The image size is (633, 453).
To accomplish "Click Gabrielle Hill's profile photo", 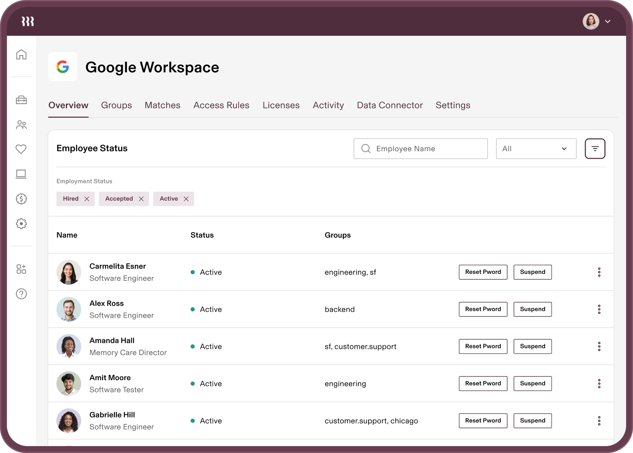I will [x=69, y=421].
